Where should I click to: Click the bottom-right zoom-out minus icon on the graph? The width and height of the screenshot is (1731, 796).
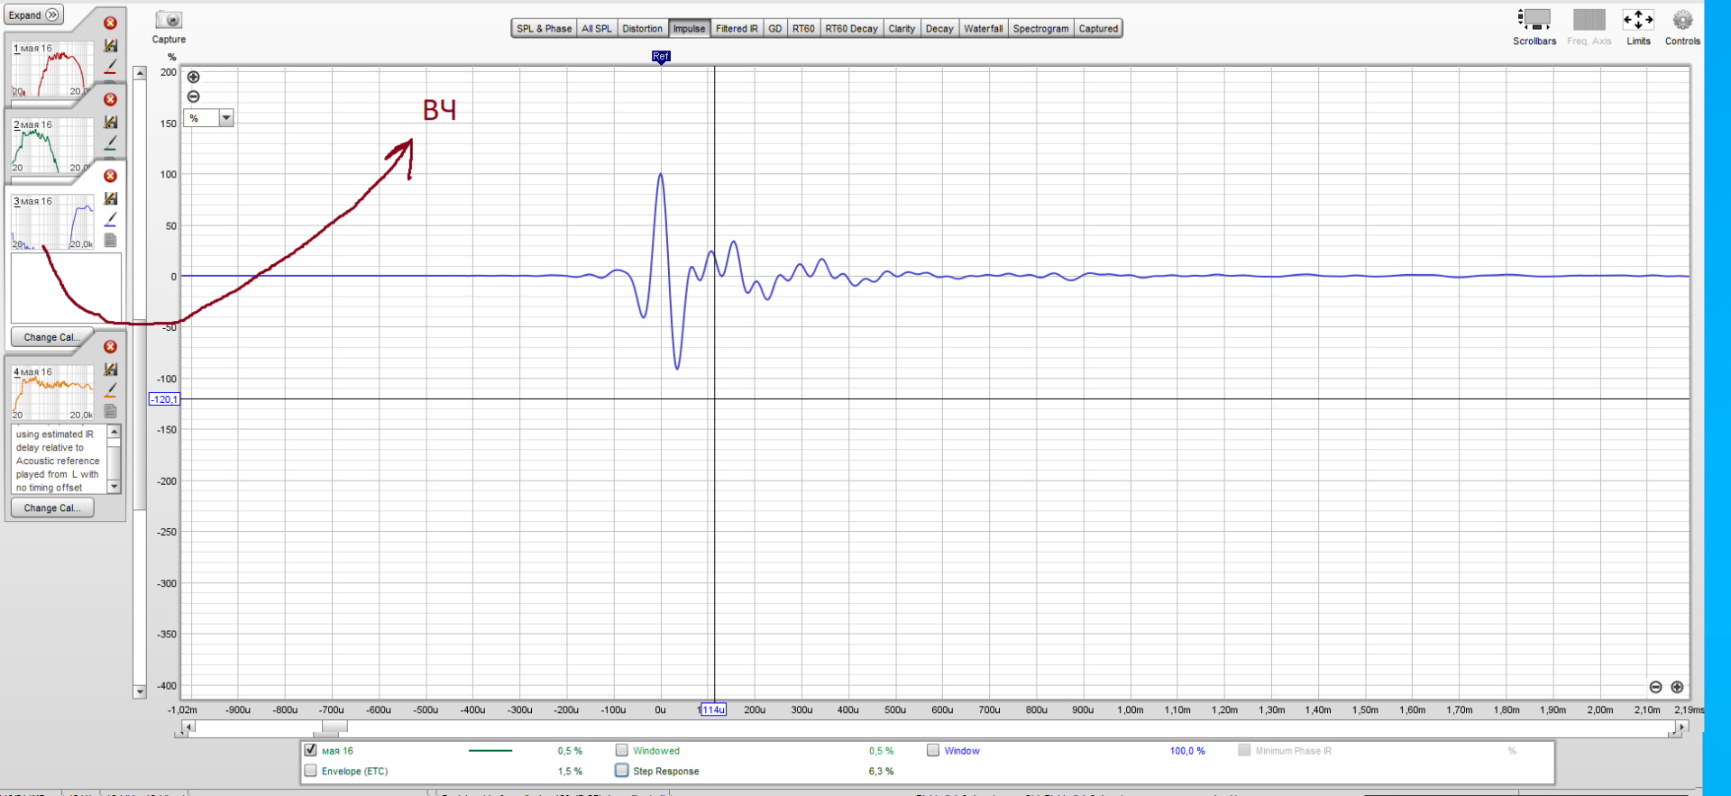[1655, 687]
